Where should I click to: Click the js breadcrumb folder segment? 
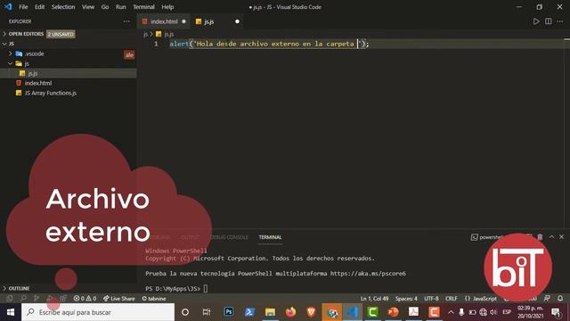point(145,34)
